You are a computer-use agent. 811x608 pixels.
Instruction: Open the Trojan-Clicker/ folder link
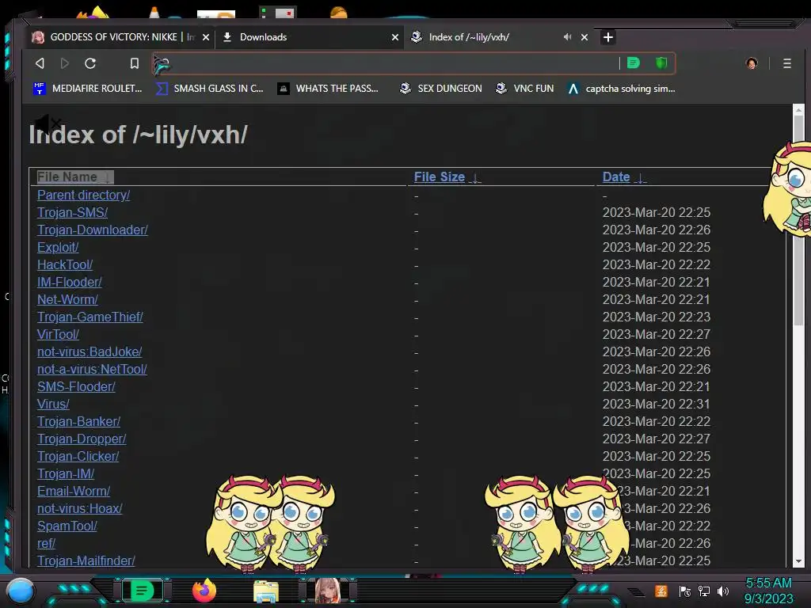coord(78,456)
